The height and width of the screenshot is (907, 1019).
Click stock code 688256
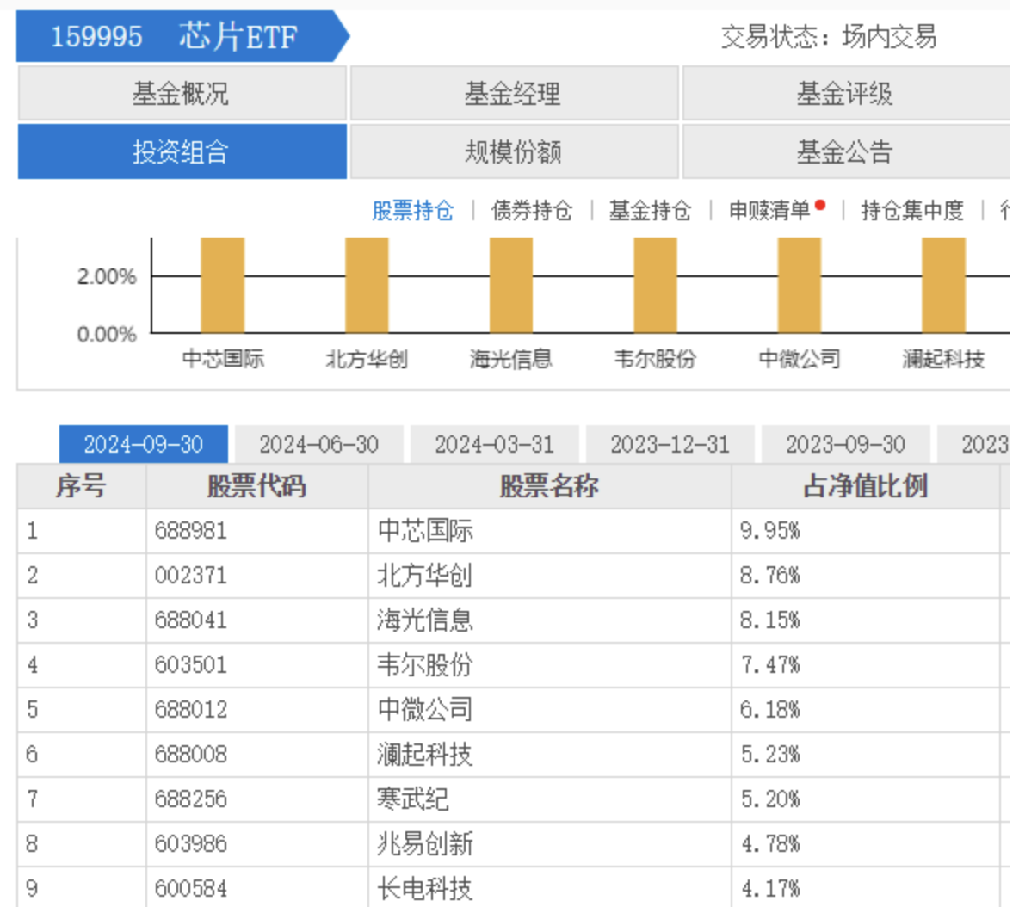191,799
